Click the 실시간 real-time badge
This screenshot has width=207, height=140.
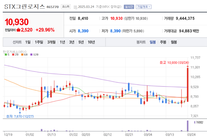pyautogui.click(x=129, y=7)
